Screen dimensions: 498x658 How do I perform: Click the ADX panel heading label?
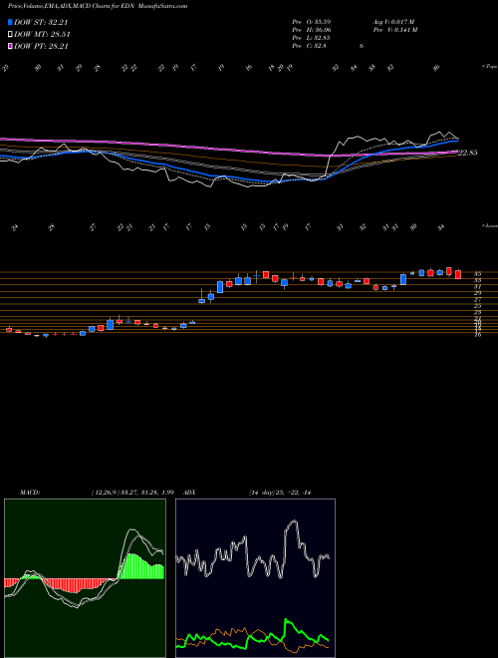pos(189,493)
